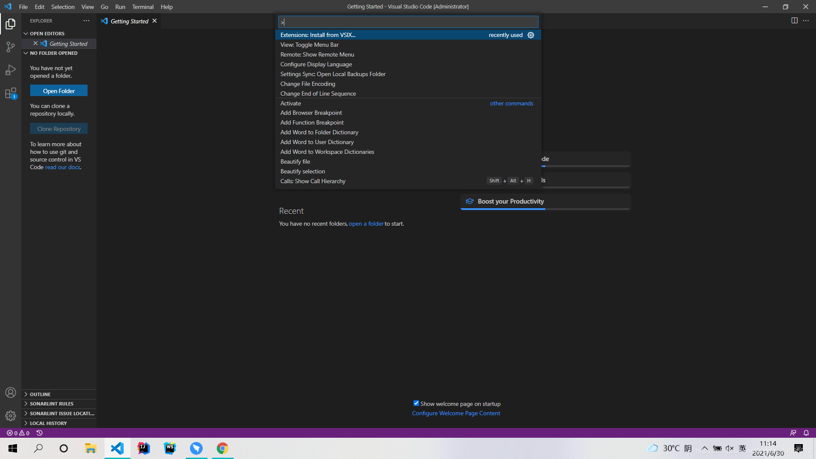Expand the Outline section
Viewport: 816px width, 459px height.
click(x=40, y=394)
